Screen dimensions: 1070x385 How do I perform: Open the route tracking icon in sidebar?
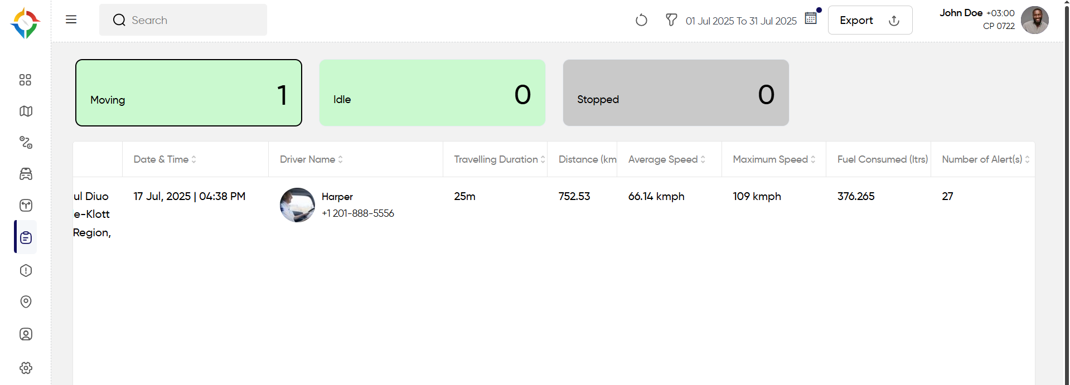26,142
